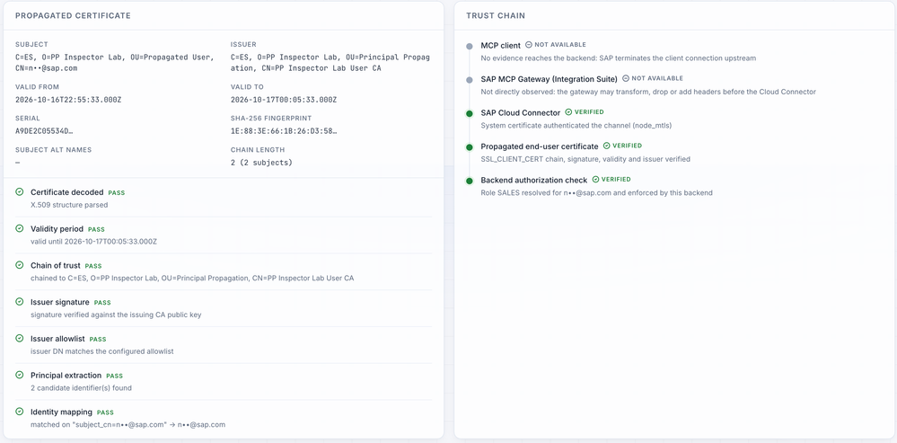Click the SAP Cloud Connector step title
The height and width of the screenshot is (443, 897).
click(521, 112)
